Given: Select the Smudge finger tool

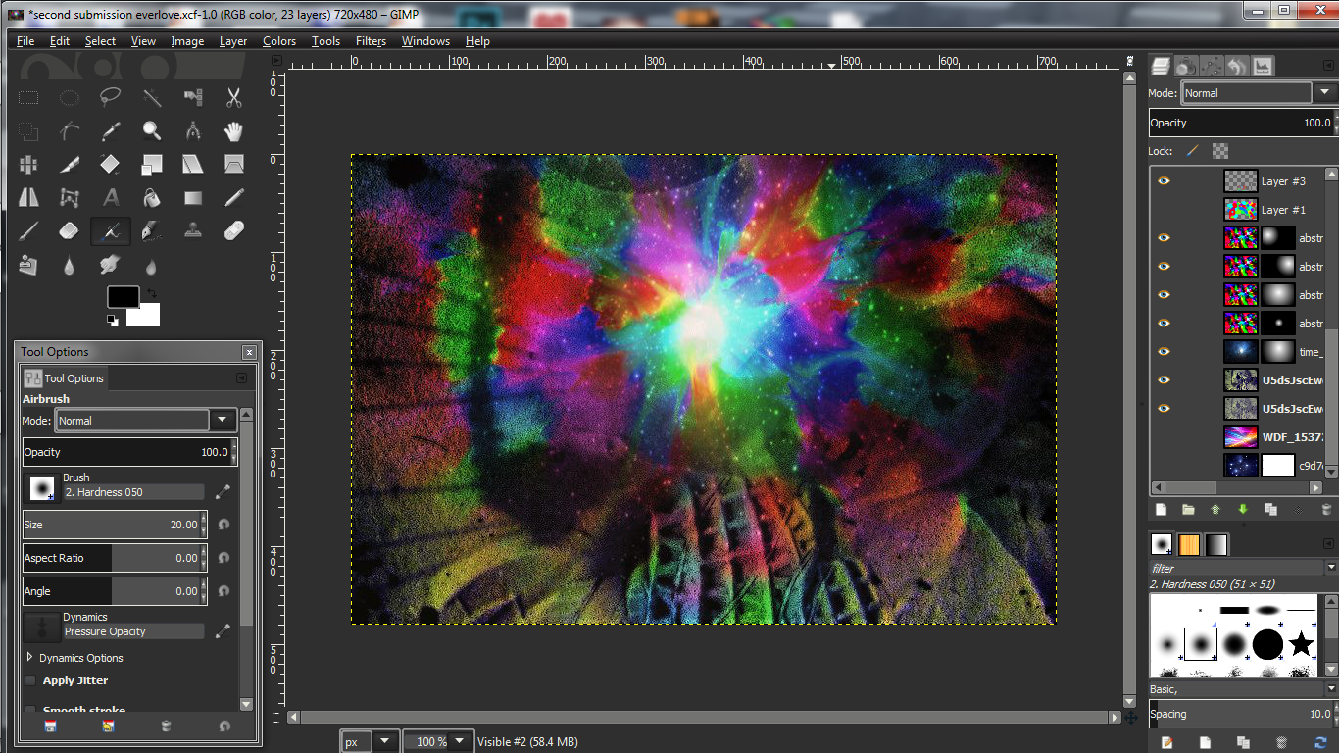Looking at the screenshot, I should pyautogui.click(x=110, y=265).
